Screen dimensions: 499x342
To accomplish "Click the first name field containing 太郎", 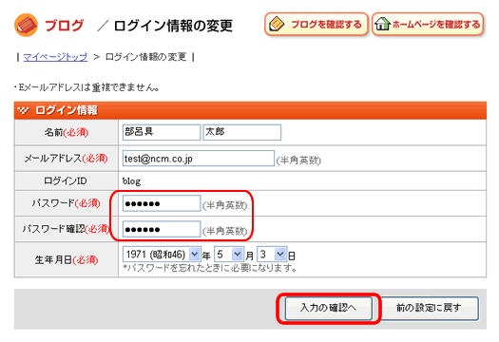I will (x=241, y=132).
